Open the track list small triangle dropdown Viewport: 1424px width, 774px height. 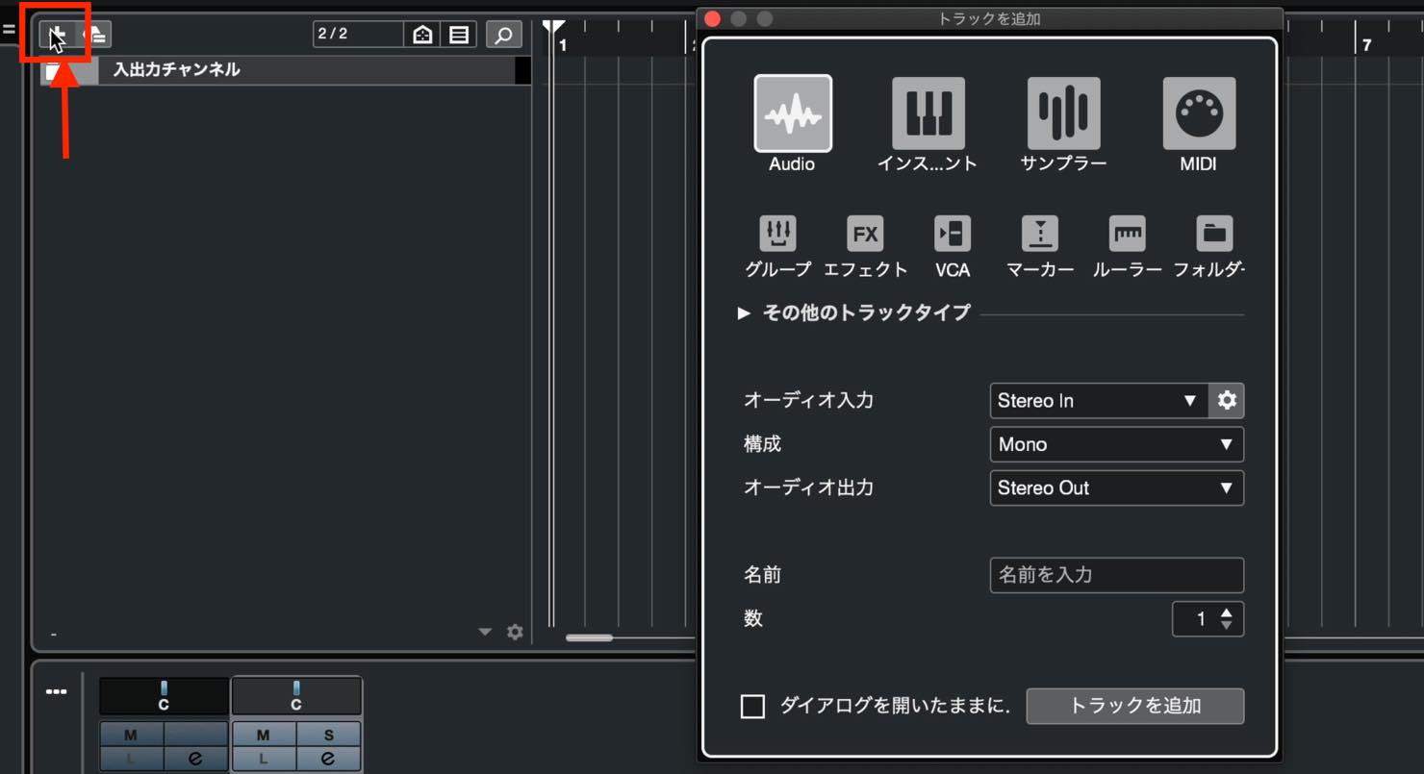[485, 632]
